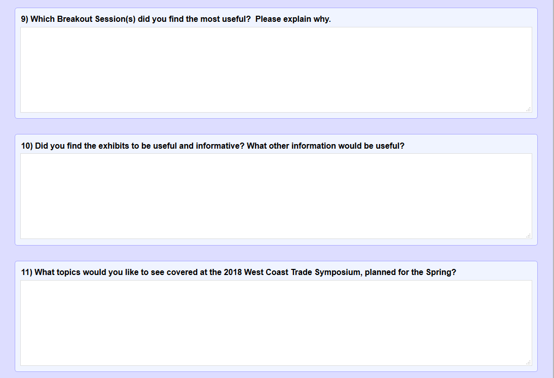Click into the 2018 Symposium topics text box
This screenshot has width=554, height=378.
coord(276,323)
